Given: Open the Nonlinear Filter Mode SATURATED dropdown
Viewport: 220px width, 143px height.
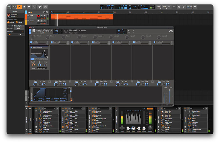Looking at the screenshot, I should tap(42, 68).
